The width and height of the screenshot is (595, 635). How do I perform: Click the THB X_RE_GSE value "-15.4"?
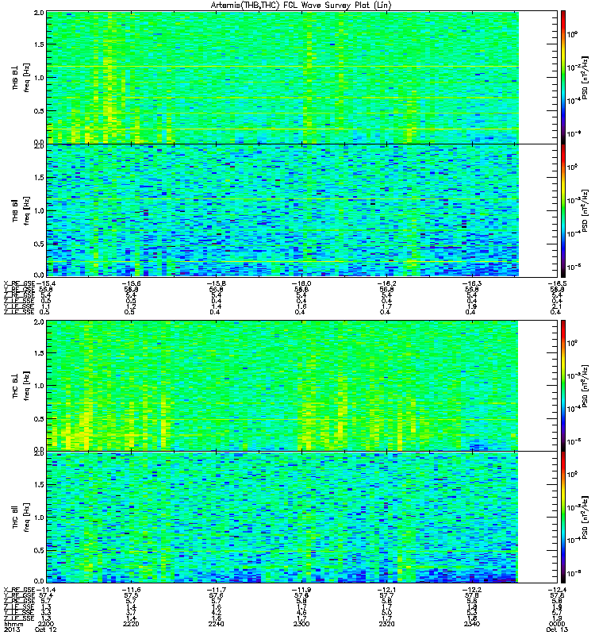(46, 284)
